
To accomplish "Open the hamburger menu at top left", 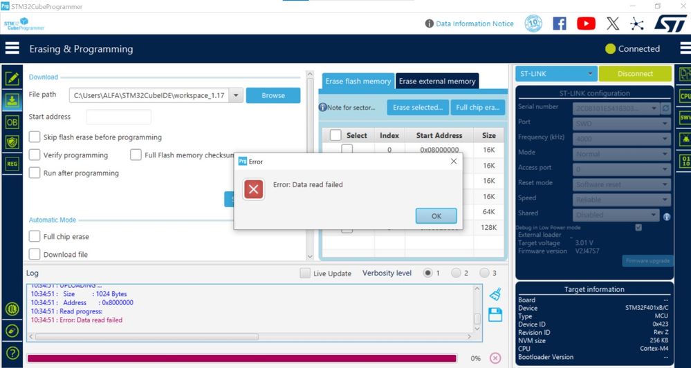I will 12,48.
